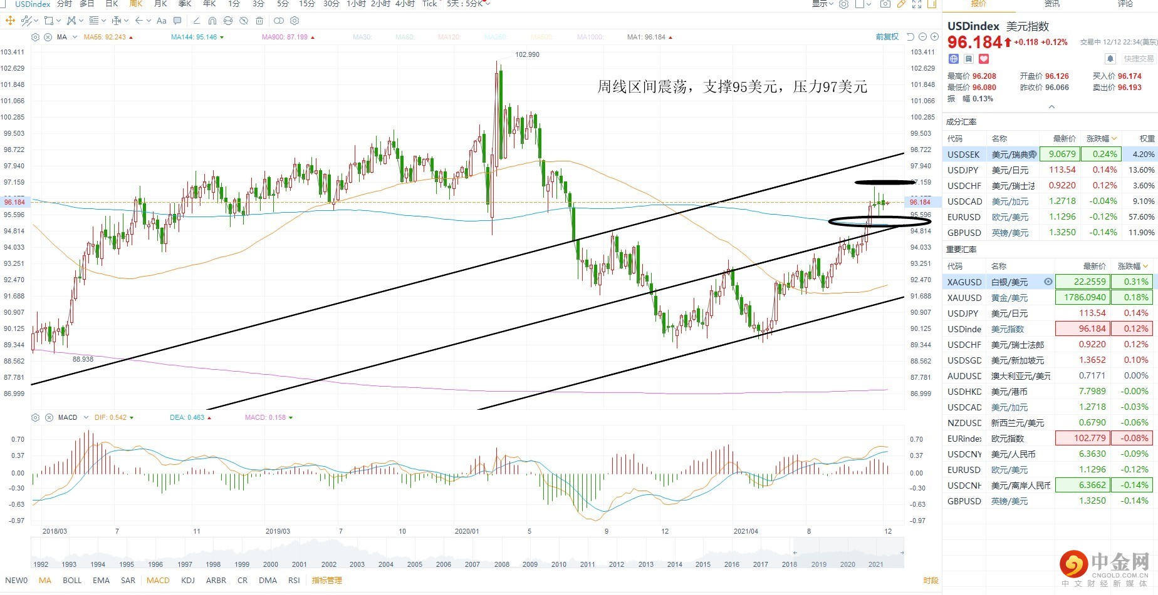
Task: Take a chart screenshot with camera icon
Action: pos(885,4)
